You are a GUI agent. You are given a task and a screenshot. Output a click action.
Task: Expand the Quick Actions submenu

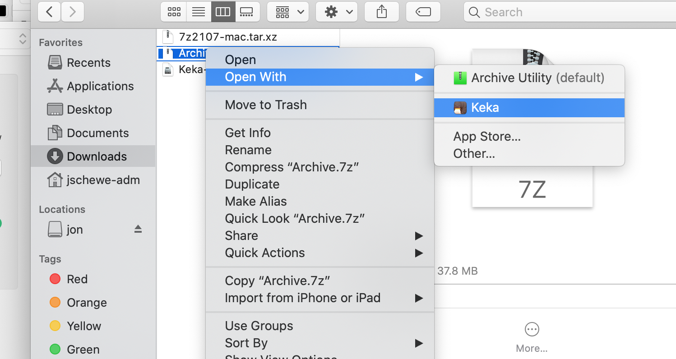[x=320, y=253]
